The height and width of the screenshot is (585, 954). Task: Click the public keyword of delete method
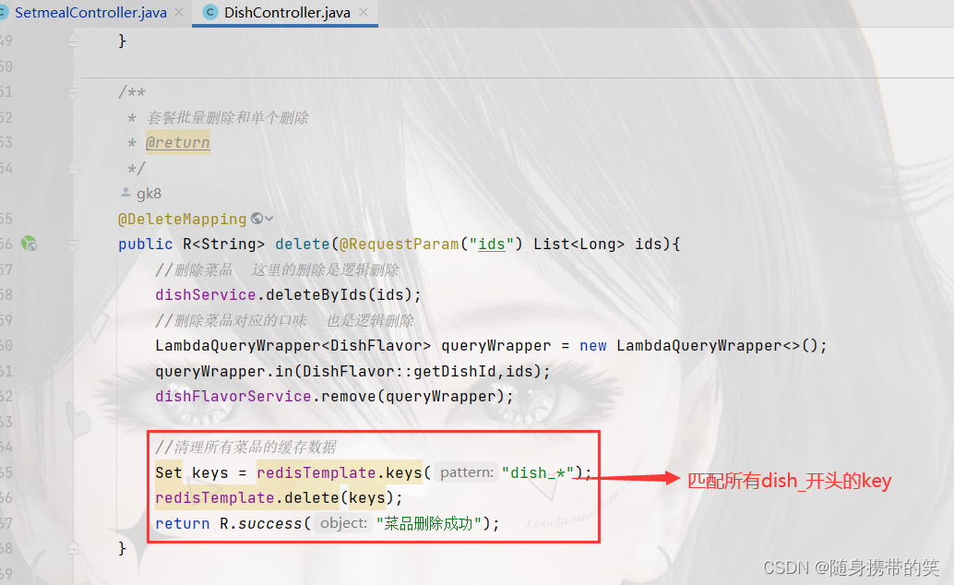pos(146,245)
